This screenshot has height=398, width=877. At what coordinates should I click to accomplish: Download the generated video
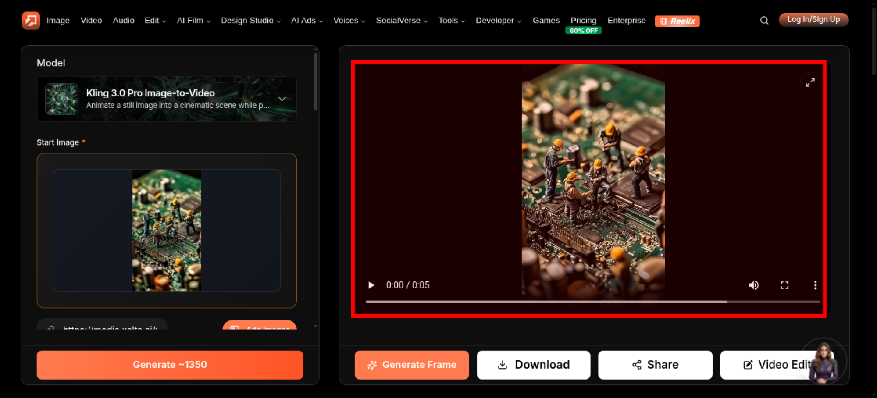pos(533,365)
